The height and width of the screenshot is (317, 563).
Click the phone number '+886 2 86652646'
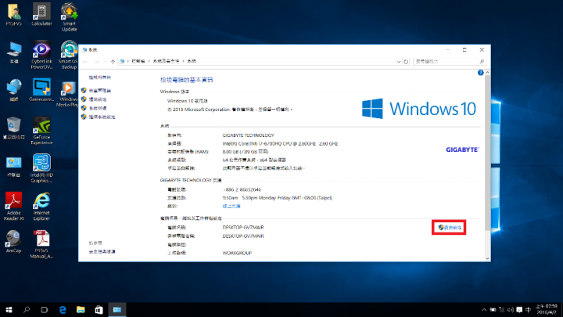(242, 189)
